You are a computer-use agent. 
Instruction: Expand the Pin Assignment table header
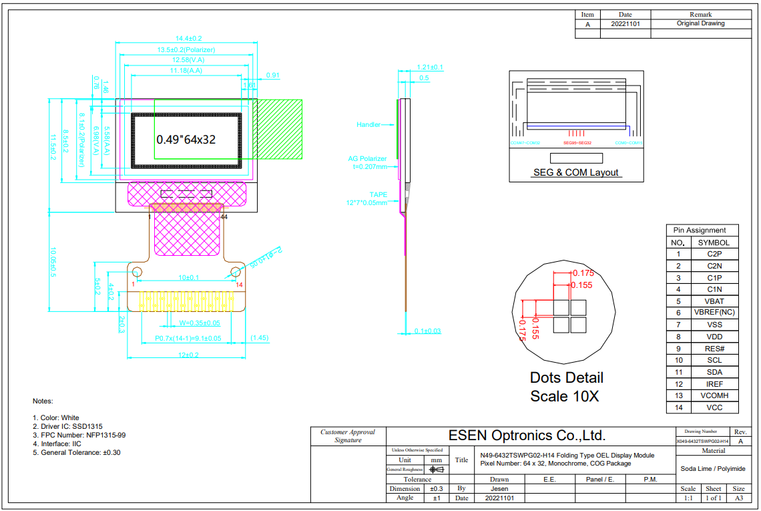(x=701, y=230)
